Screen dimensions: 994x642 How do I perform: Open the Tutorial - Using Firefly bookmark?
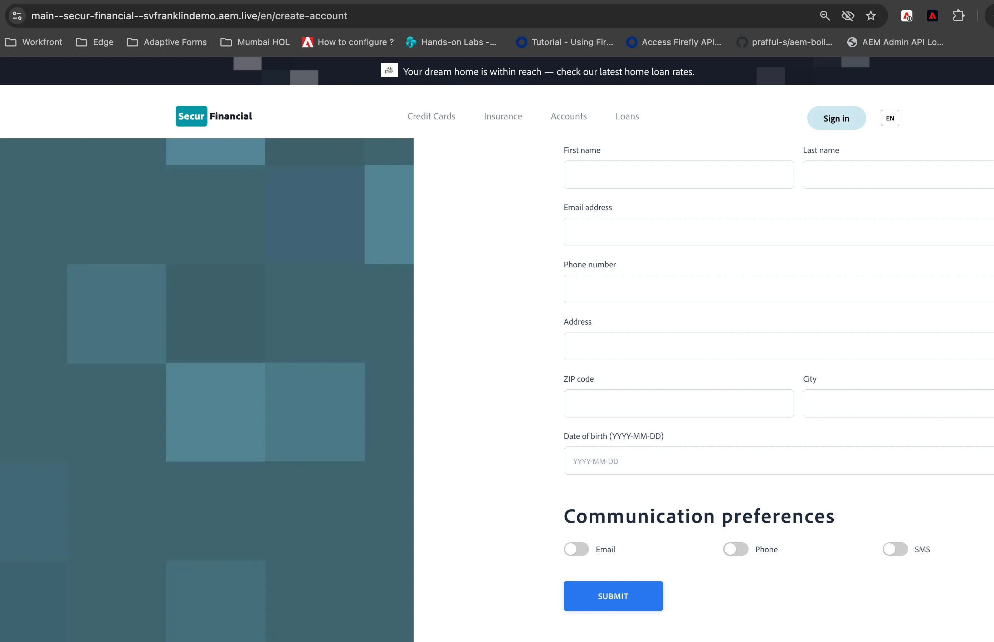pyautogui.click(x=565, y=42)
